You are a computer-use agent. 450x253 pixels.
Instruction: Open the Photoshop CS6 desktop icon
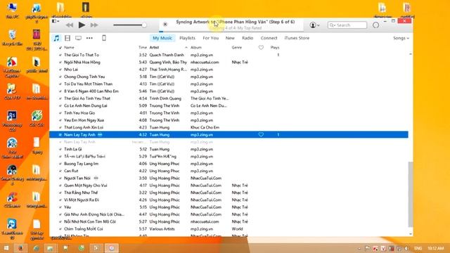[12, 121]
